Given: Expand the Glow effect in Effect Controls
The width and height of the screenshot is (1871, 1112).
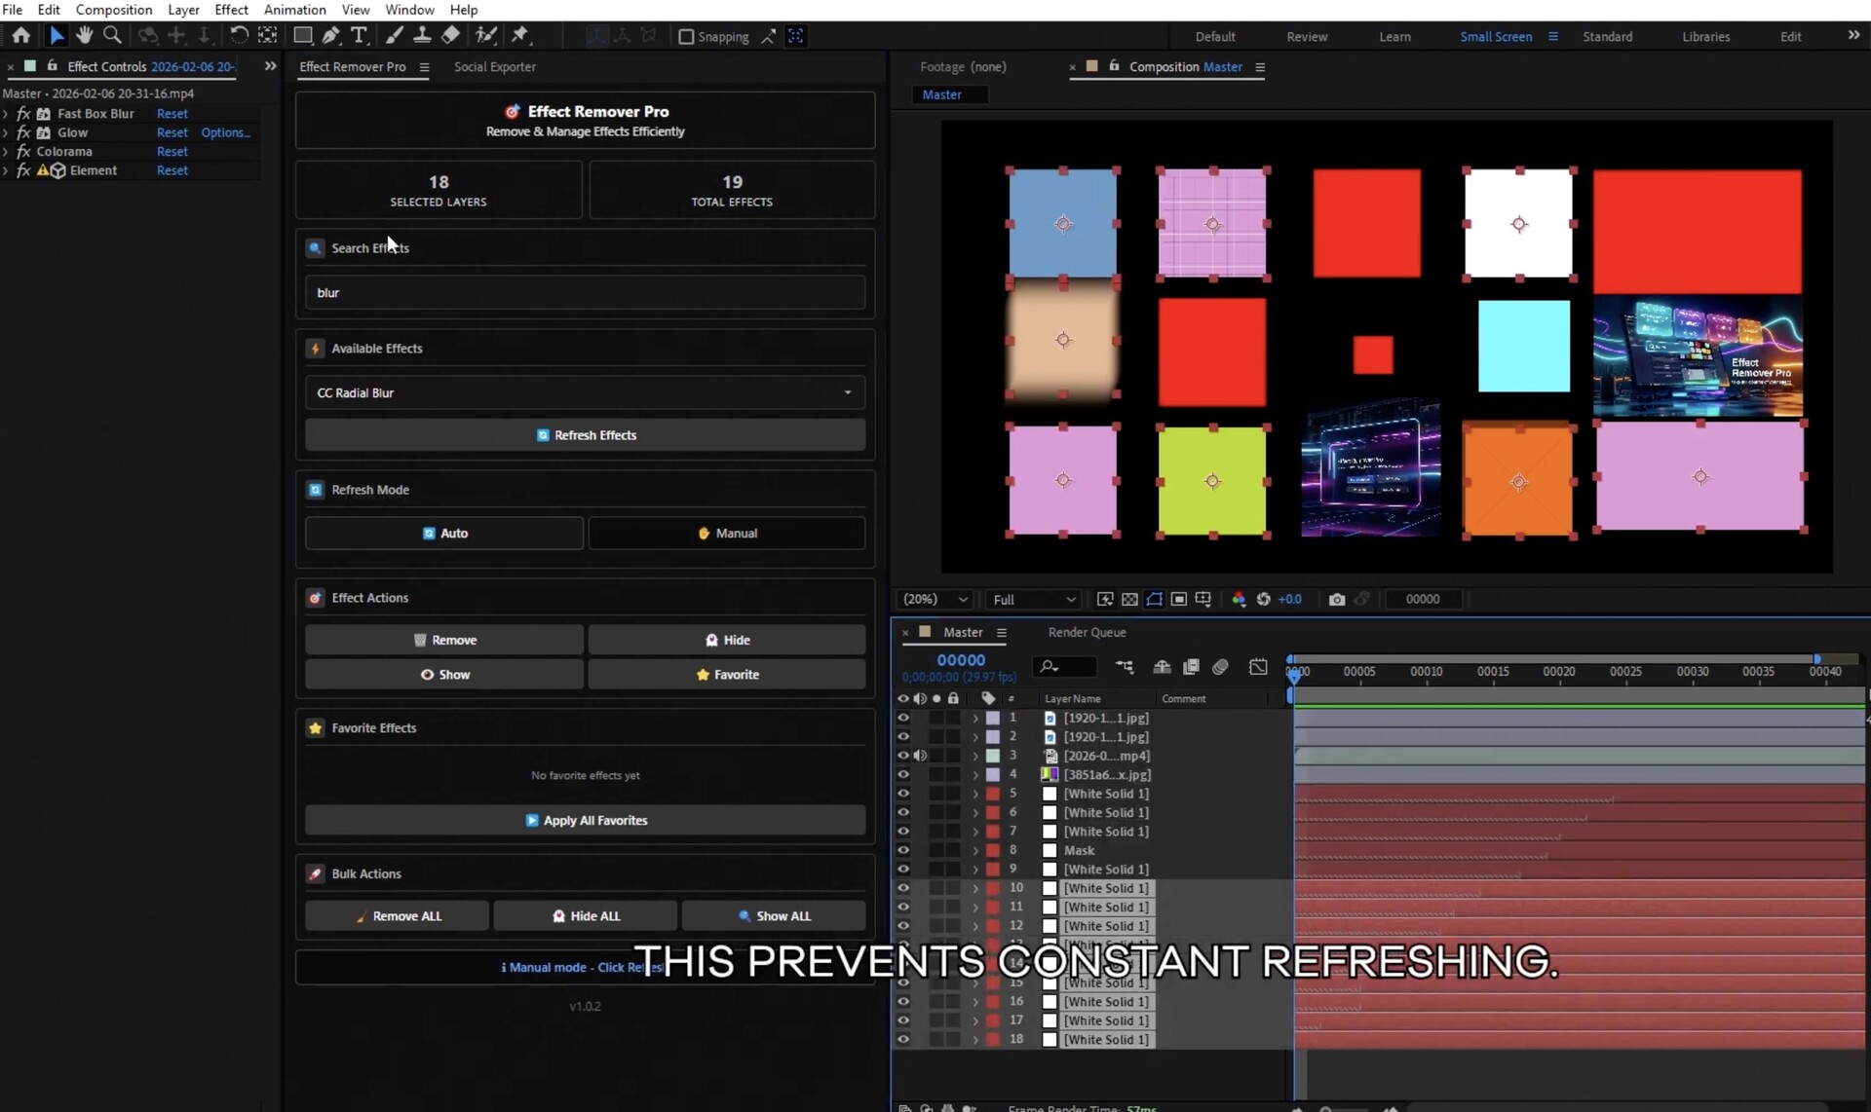Looking at the screenshot, I should click(x=8, y=132).
